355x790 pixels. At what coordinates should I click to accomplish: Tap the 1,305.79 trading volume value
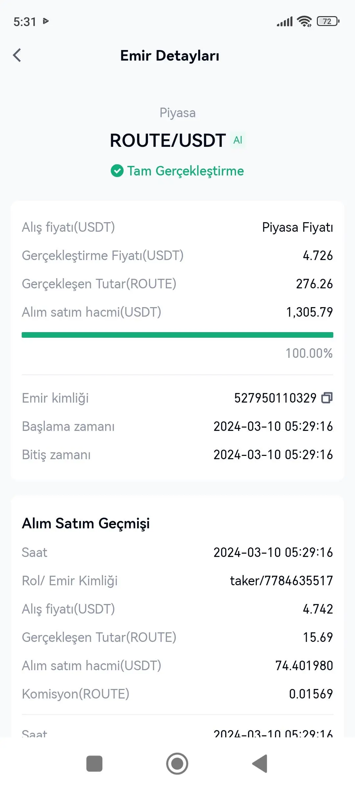tap(309, 312)
